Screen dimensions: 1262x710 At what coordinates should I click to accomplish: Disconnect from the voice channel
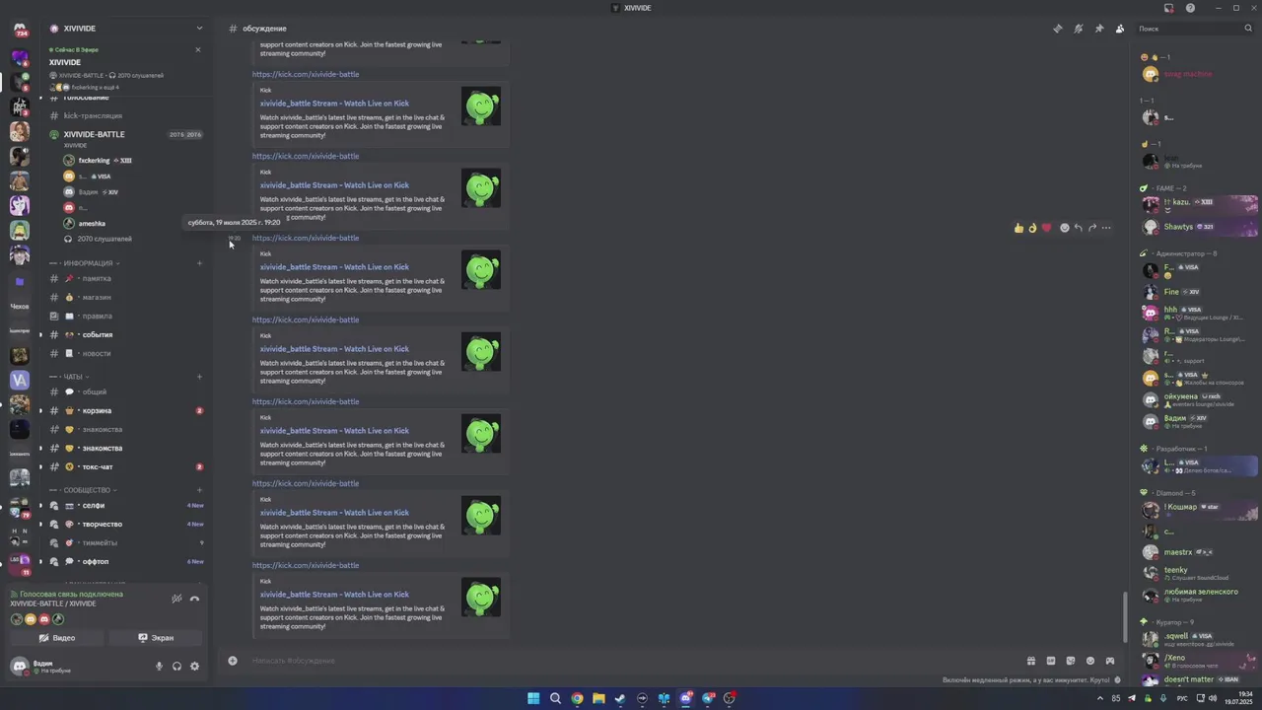point(194,599)
